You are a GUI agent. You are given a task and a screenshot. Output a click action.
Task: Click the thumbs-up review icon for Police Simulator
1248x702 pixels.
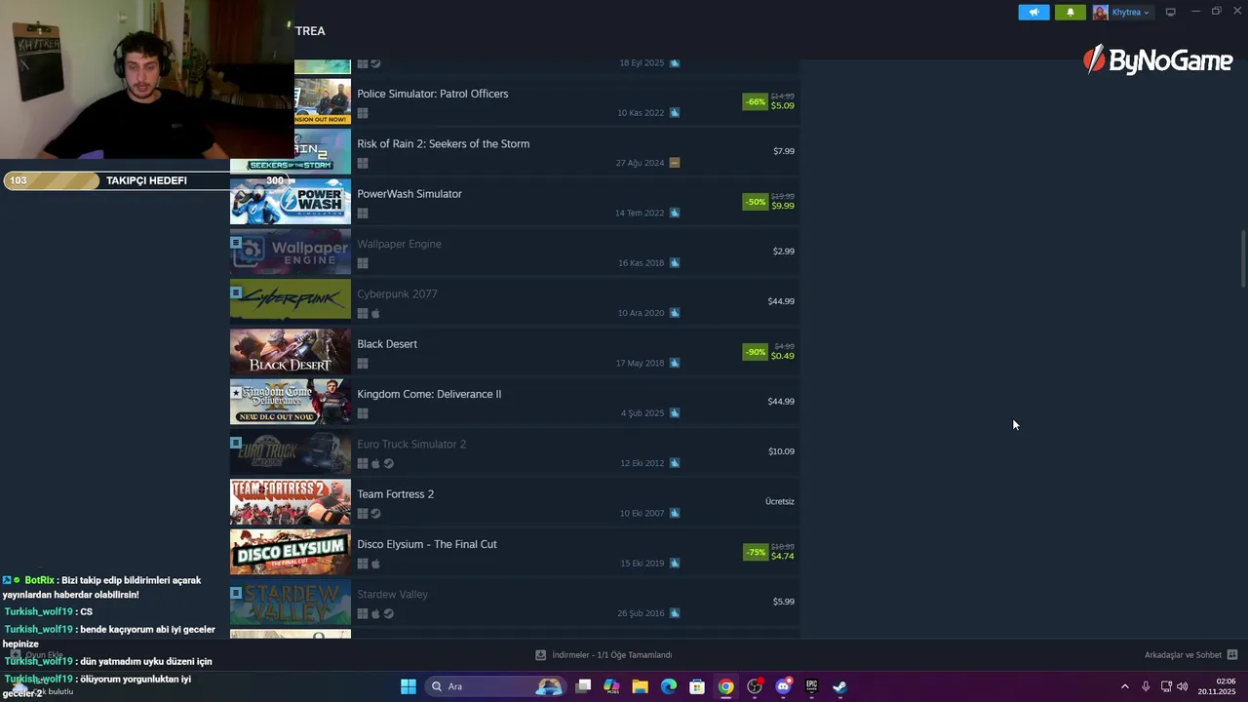(675, 113)
